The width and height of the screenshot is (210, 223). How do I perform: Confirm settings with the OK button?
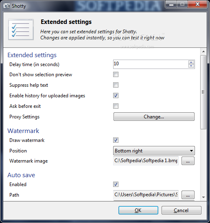(138, 210)
